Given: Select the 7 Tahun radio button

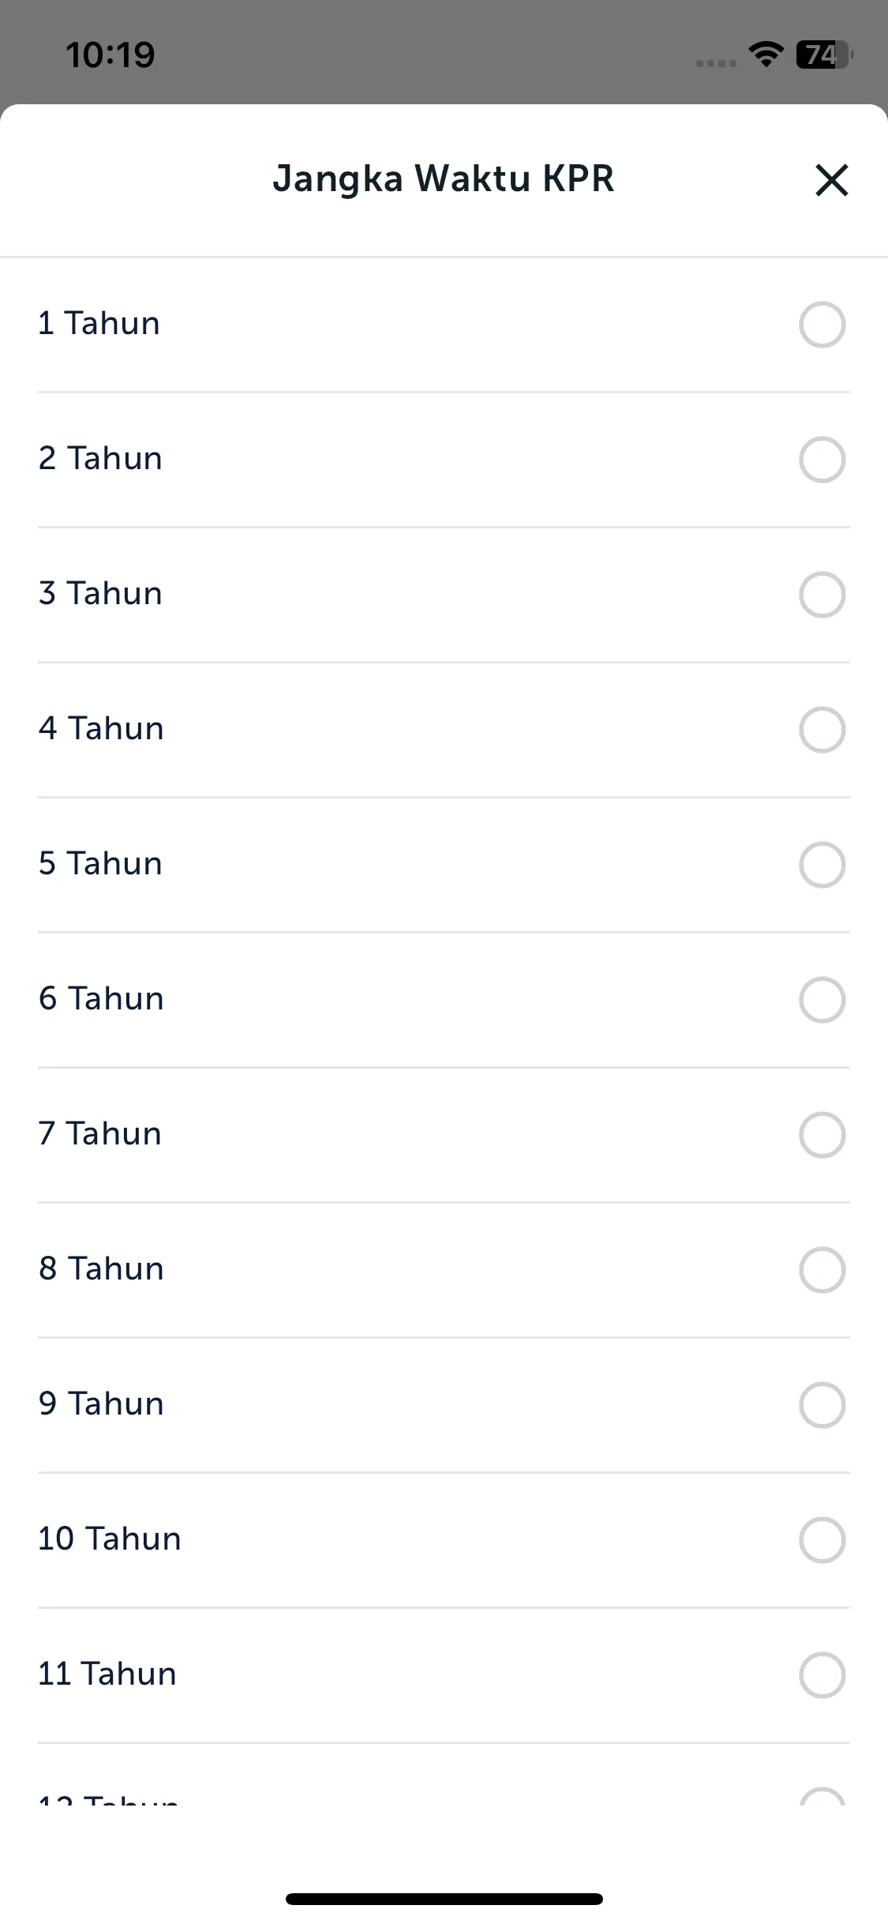Looking at the screenshot, I should click(x=822, y=1135).
